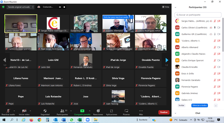
Task: Pause the recording
Action: click(60, 7)
